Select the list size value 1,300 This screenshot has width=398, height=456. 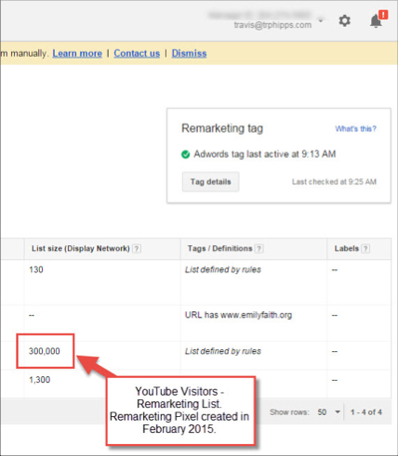(x=39, y=380)
